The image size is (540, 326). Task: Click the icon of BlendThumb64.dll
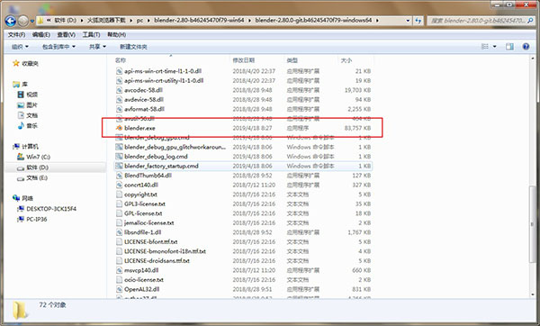pyautogui.click(x=119, y=176)
